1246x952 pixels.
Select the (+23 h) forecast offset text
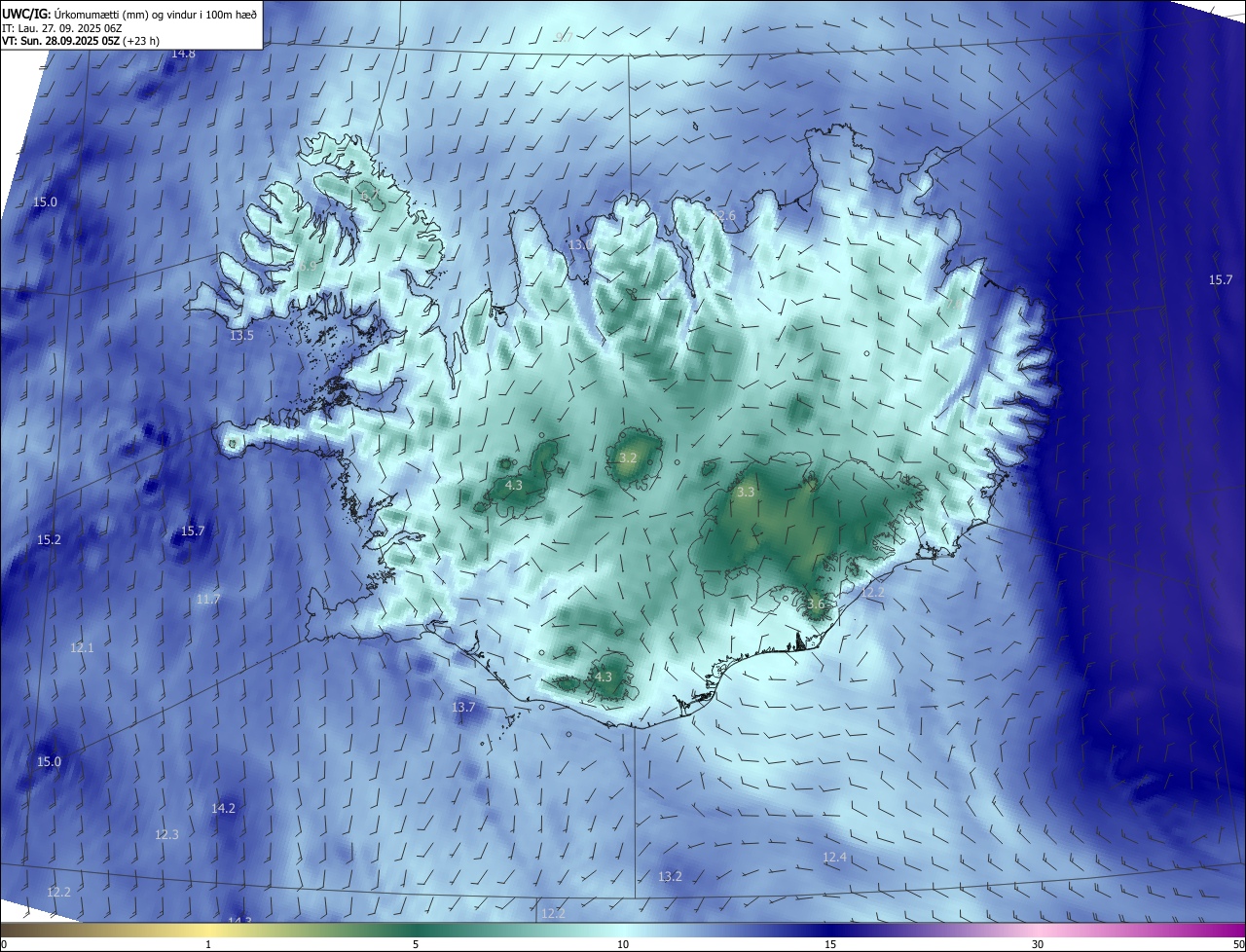[x=142, y=41]
